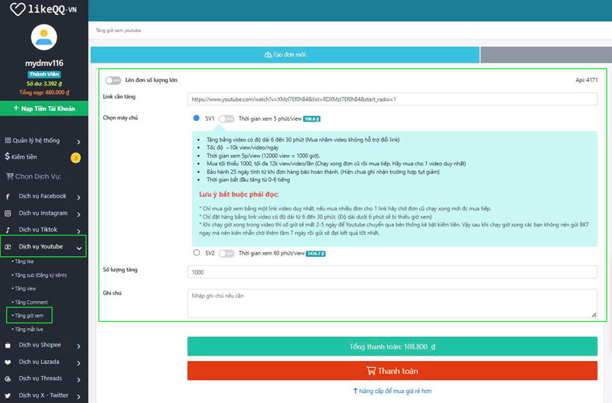Select the SV2 server radio button

point(197,252)
